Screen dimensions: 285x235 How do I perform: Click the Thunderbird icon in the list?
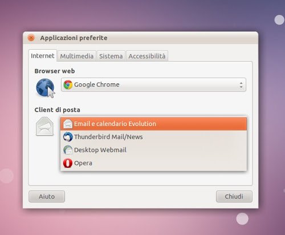[68, 137]
